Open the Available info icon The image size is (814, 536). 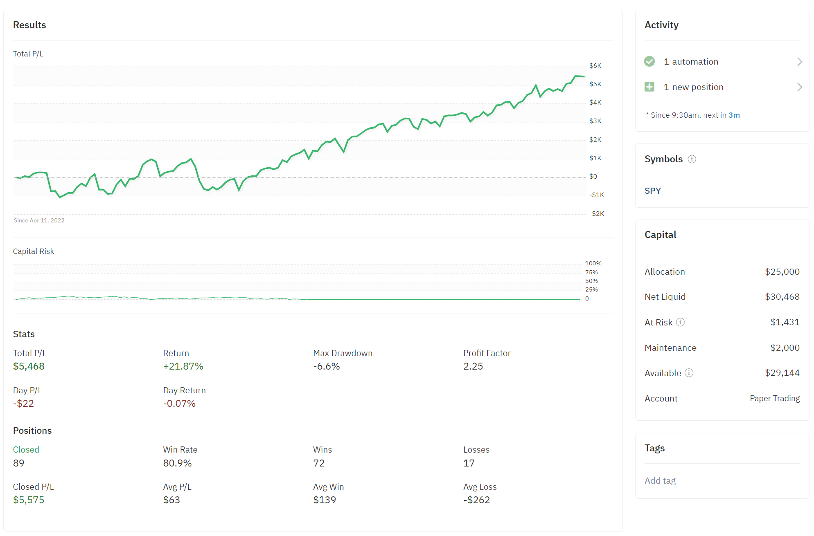[x=689, y=373]
